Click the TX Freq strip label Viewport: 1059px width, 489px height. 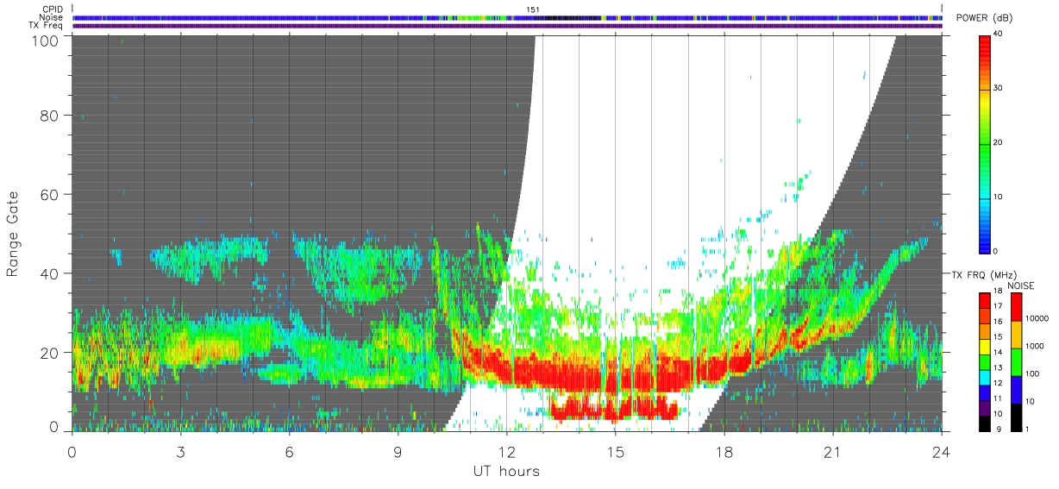47,25
